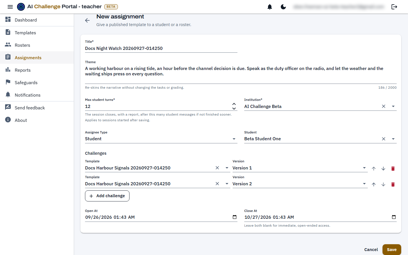The width and height of the screenshot is (408, 255).
Task: Go back using the arrow icon
Action: [87, 20]
